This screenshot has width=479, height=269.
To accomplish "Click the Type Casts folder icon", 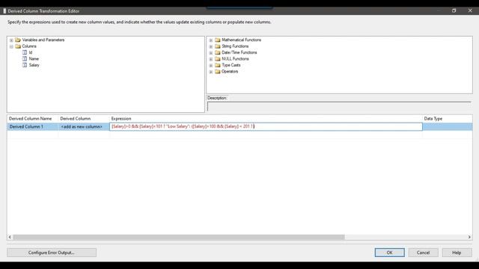I will [x=218, y=65].
